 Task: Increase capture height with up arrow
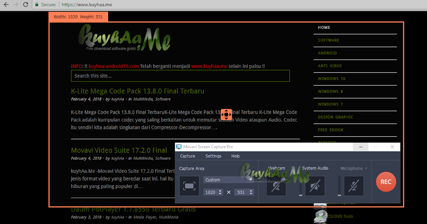tap(251, 191)
